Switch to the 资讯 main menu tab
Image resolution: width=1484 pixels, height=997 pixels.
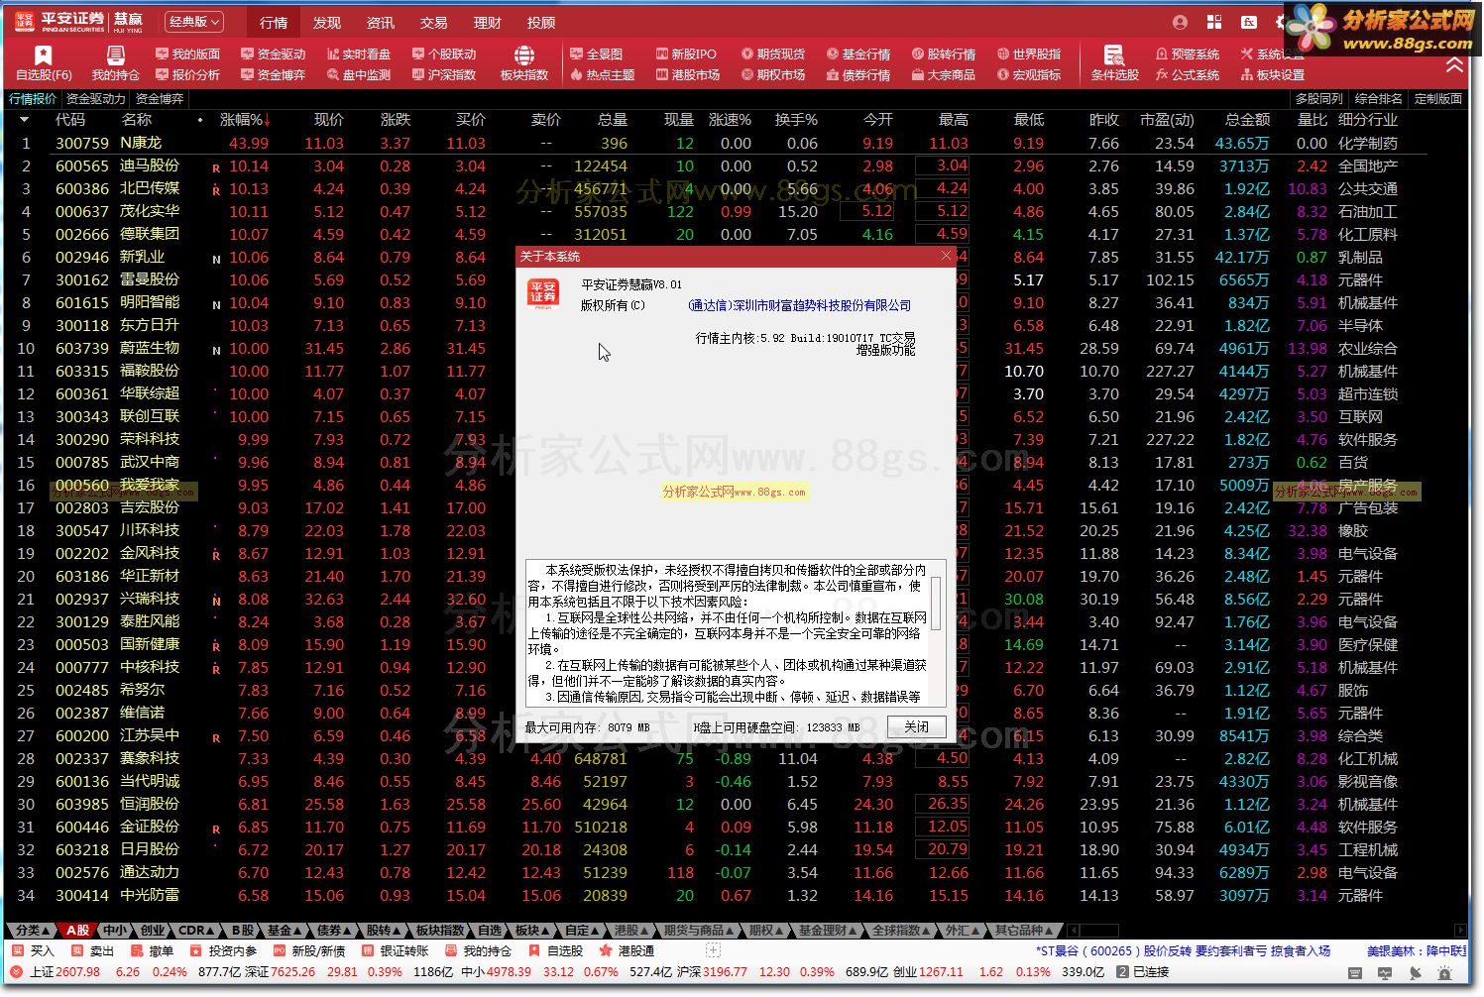[x=381, y=22]
